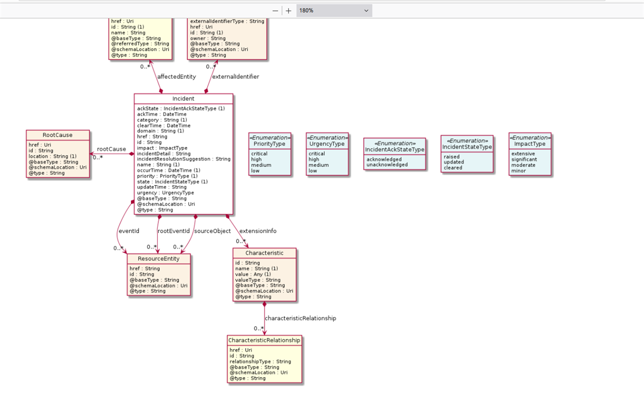Image resolution: width=644 pixels, height=397 pixels.
Task: Click the PriorityType enumeration name
Action: pyautogui.click(x=269, y=144)
